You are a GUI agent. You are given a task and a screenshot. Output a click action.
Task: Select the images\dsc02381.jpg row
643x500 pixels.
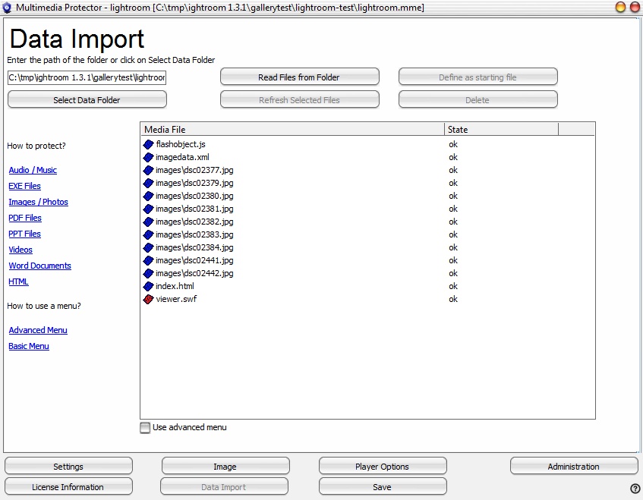(194, 209)
